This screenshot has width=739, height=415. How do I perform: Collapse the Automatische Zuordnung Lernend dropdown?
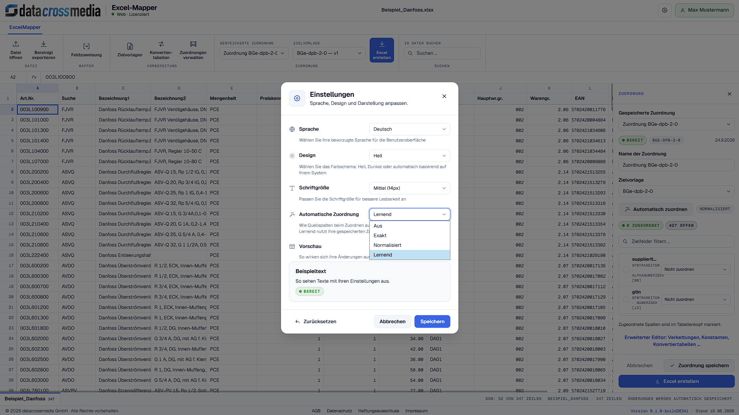coord(409,214)
